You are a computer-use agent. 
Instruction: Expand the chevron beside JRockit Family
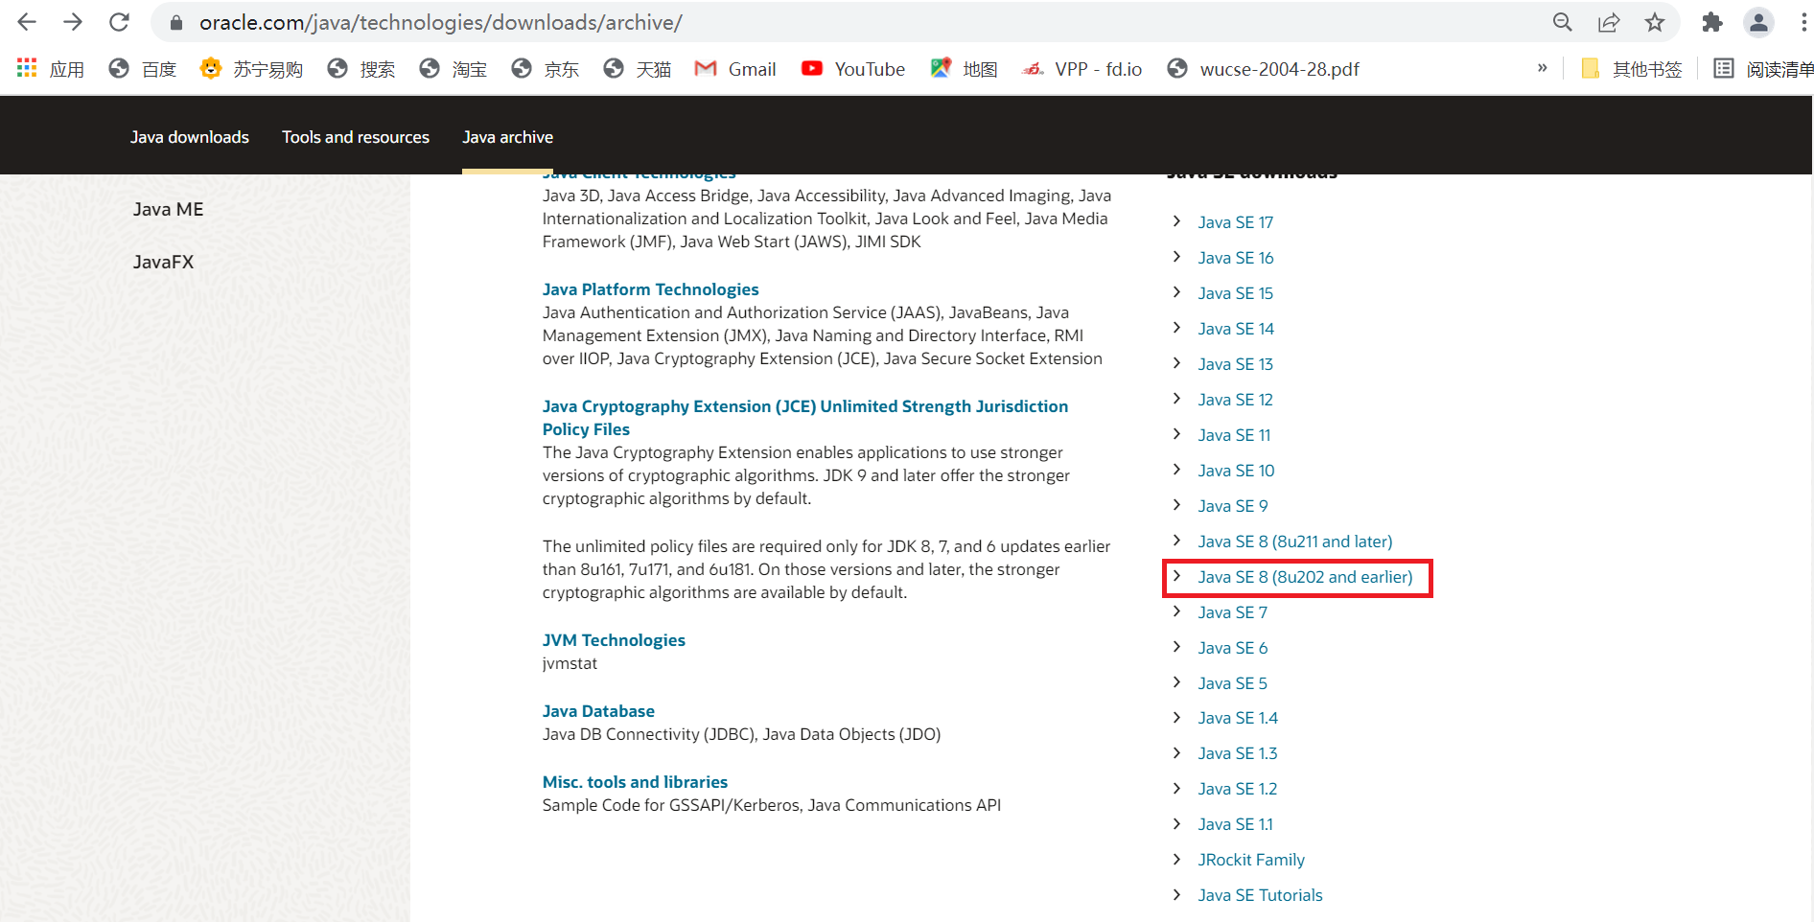1176,859
